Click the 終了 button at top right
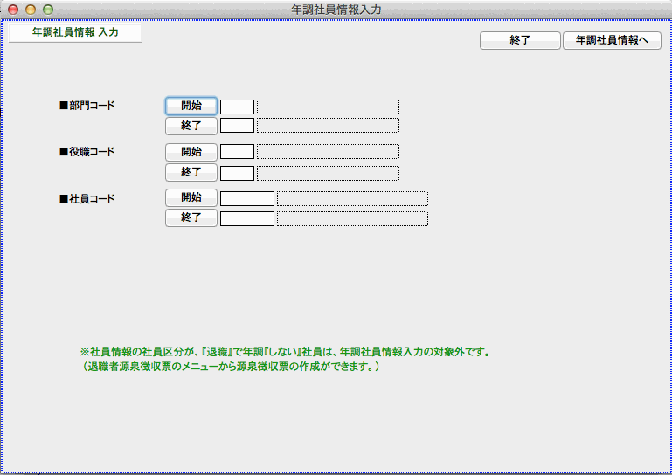 pyautogui.click(x=520, y=40)
